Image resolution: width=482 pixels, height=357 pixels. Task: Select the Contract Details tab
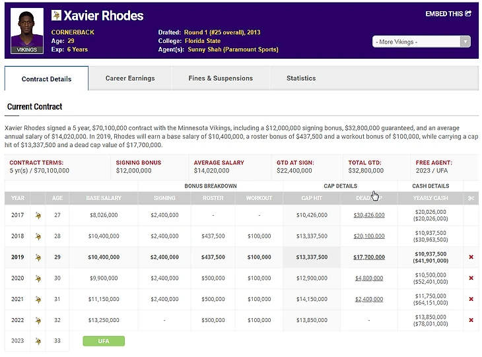[x=47, y=79]
